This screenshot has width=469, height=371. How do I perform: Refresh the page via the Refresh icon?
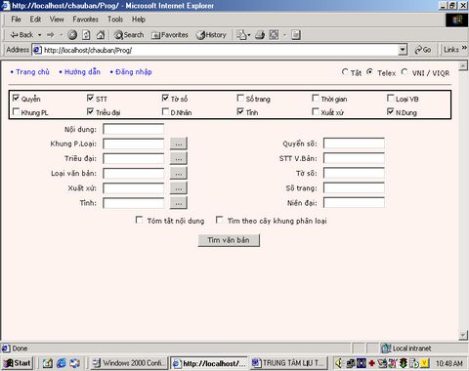coord(86,35)
